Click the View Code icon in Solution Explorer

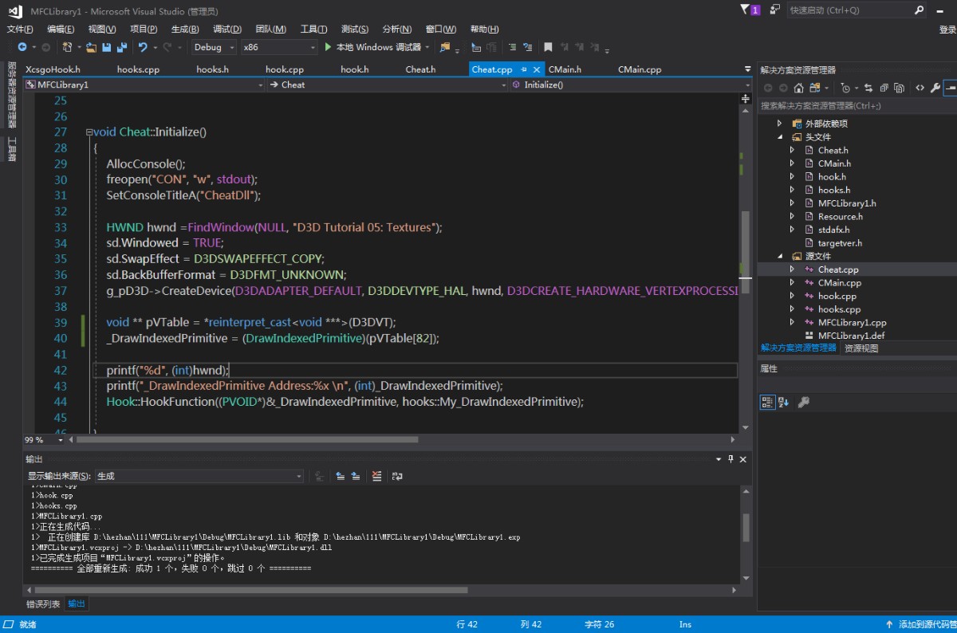pos(920,88)
